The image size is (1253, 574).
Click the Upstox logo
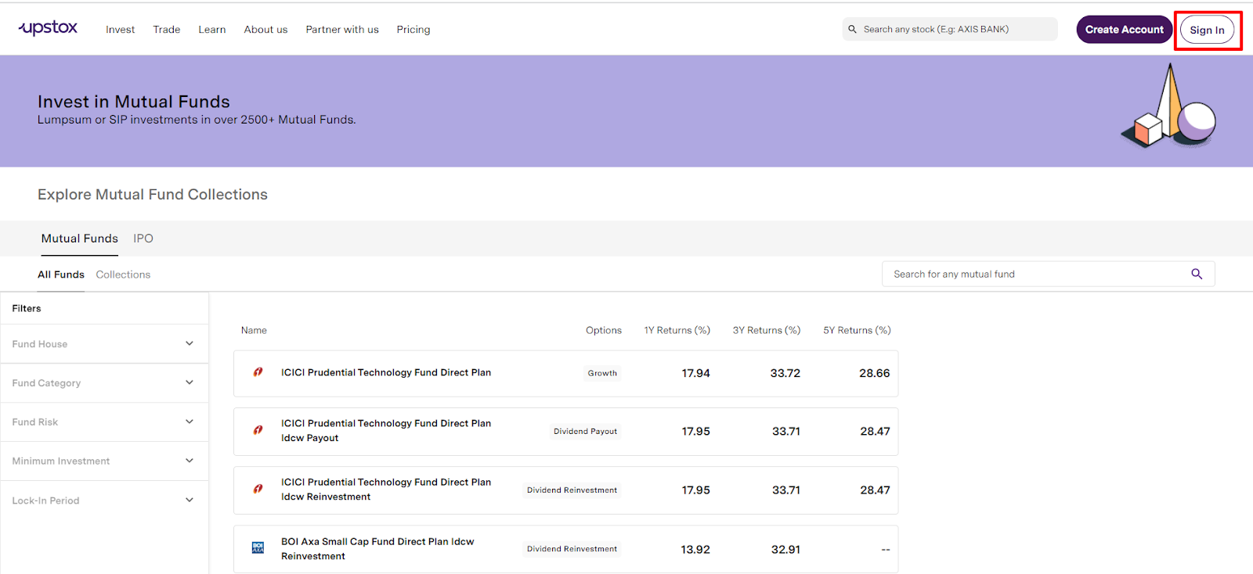coord(48,28)
